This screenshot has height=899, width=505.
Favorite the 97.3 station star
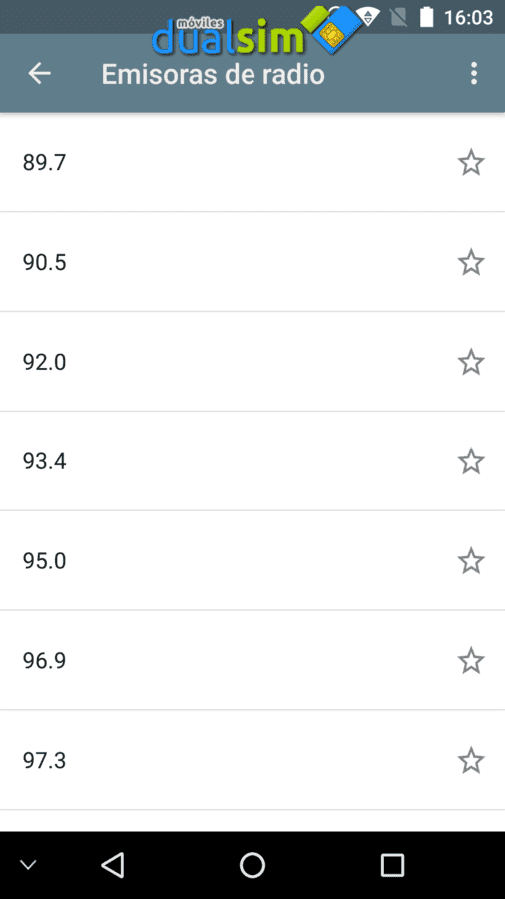[x=471, y=760]
